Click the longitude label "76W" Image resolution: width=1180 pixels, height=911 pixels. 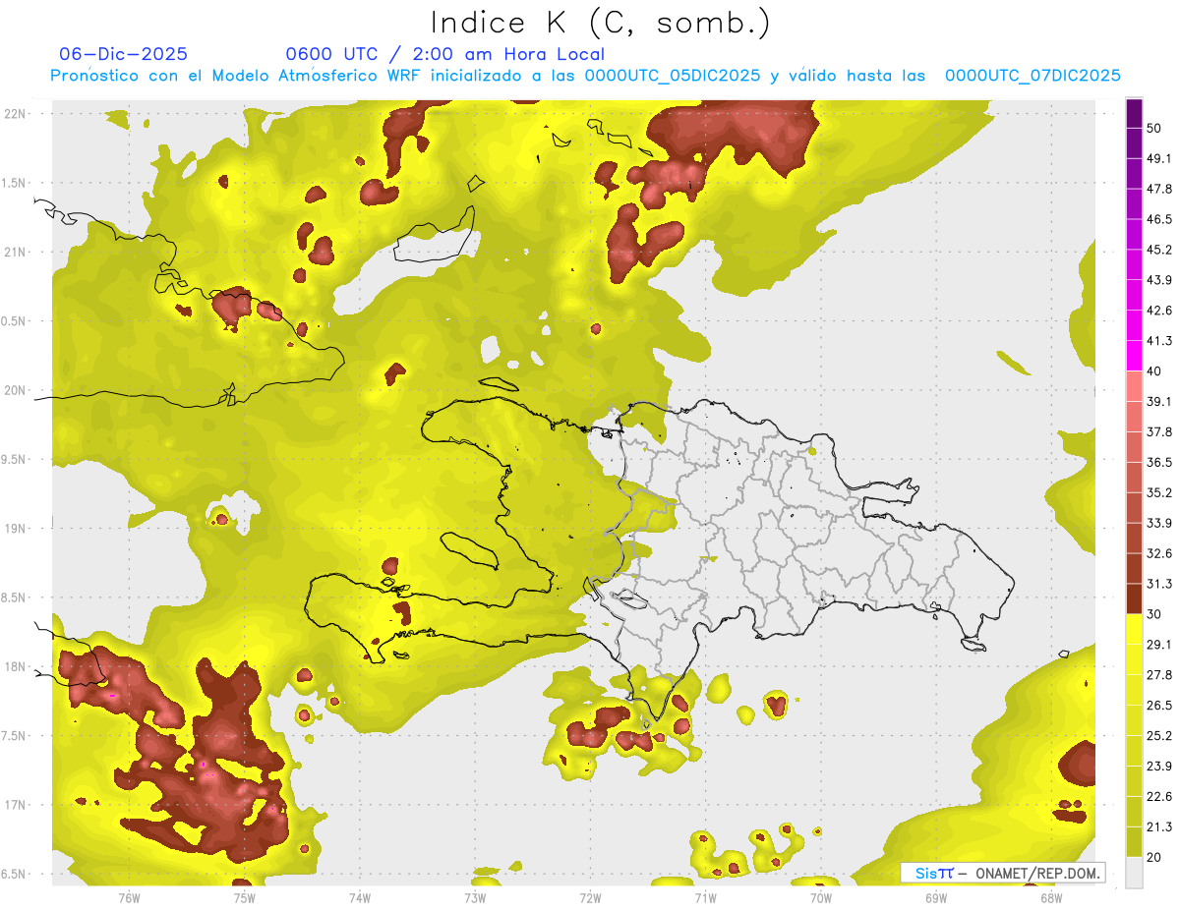(129, 898)
